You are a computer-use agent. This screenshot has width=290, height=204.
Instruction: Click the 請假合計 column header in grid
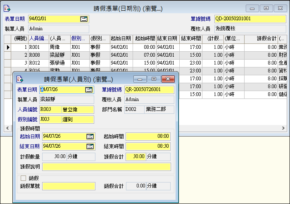266,38
